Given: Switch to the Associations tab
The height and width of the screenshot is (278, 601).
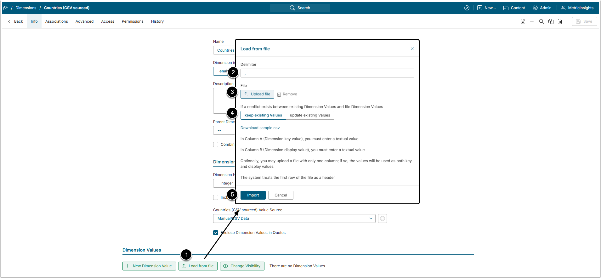Looking at the screenshot, I should (x=57, y=21).
